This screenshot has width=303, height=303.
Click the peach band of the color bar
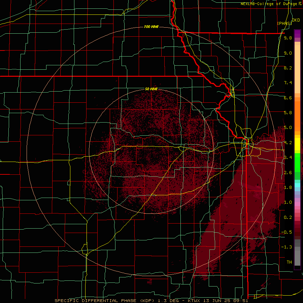pyautogui.click(x=297, y=68)
